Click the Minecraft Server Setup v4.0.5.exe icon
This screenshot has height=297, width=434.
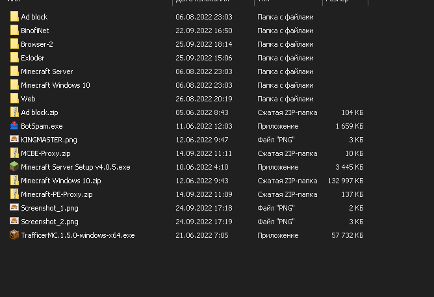click(x=14, y=167)
